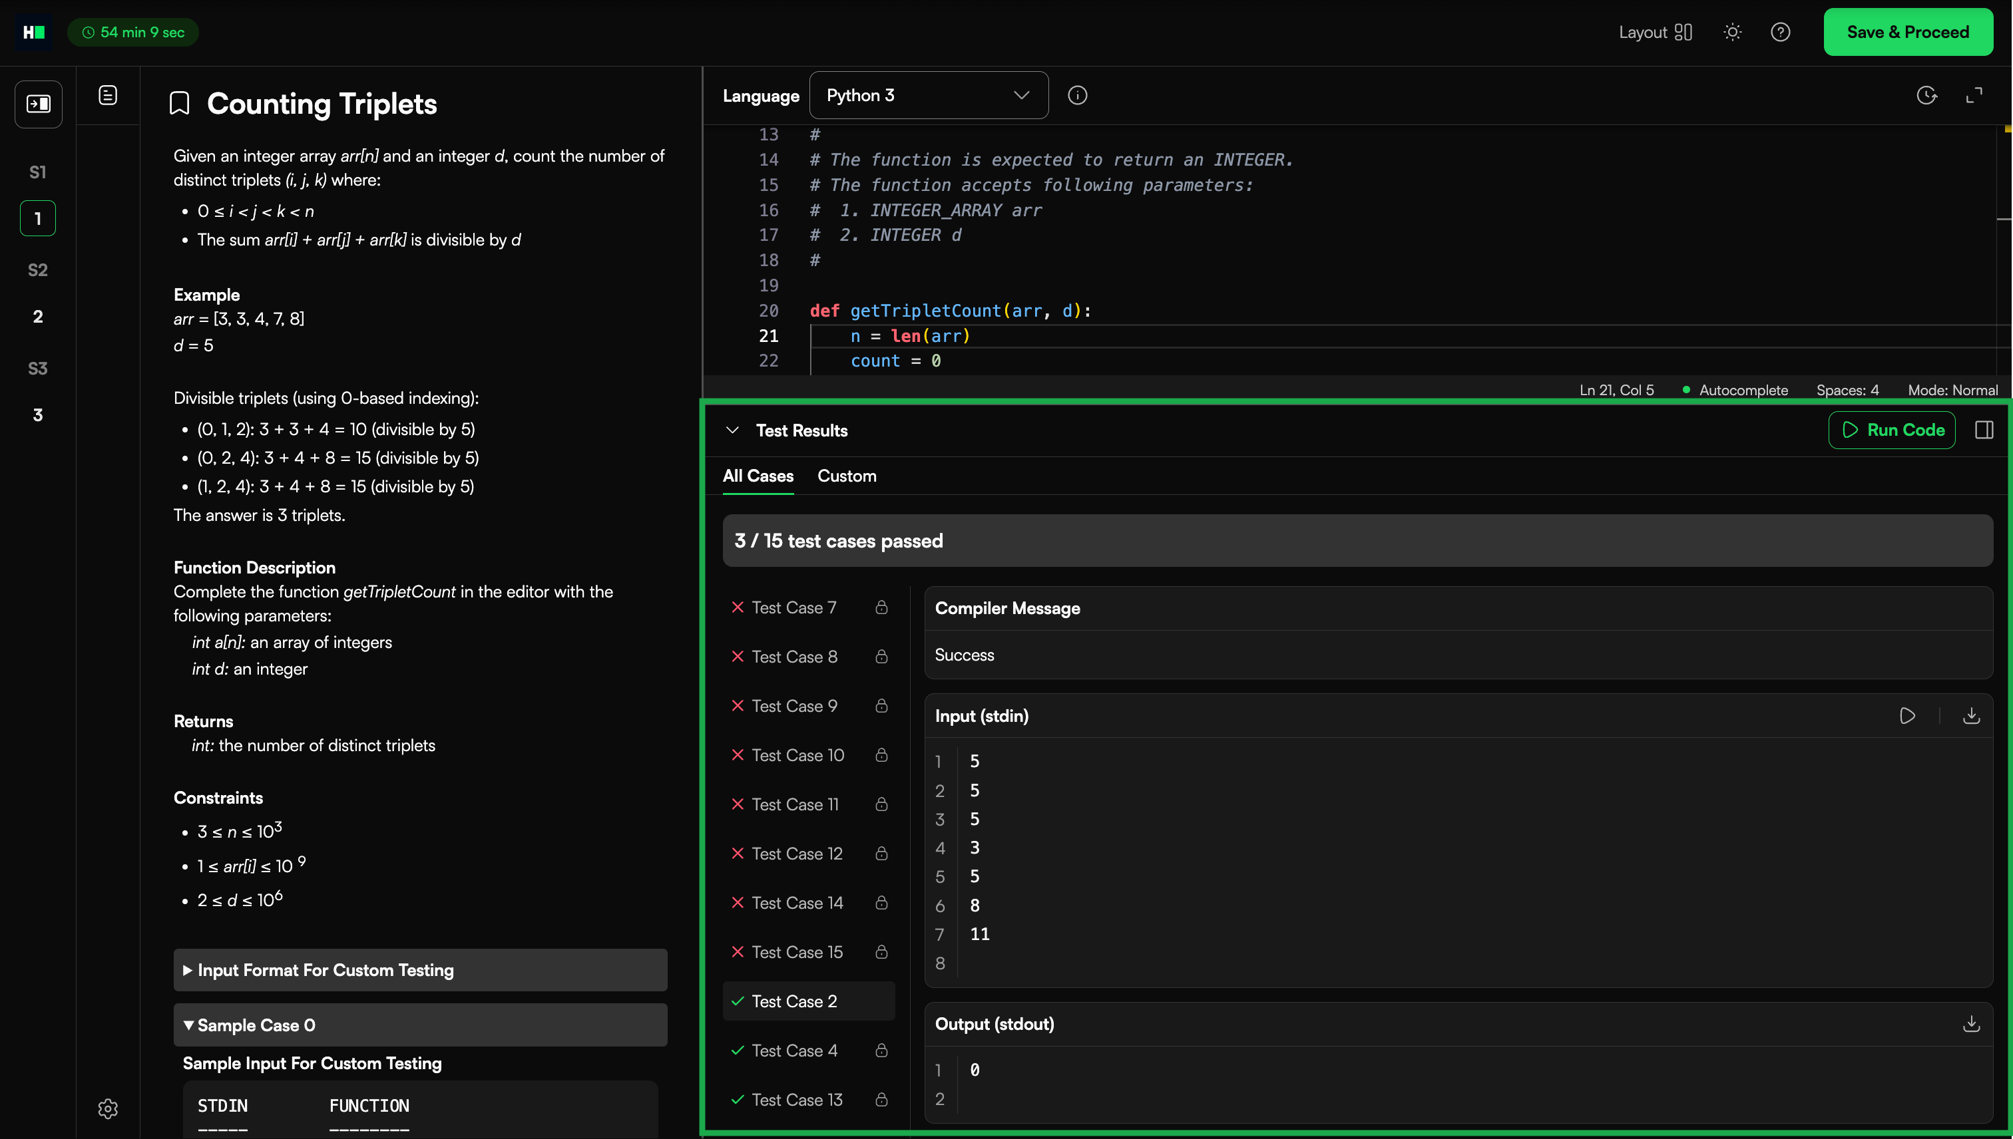Image resolution: width=2013 pixels, height=1139 pixels.
Task: Bookmark the Counting Triplets question
Action: [179, 103]
